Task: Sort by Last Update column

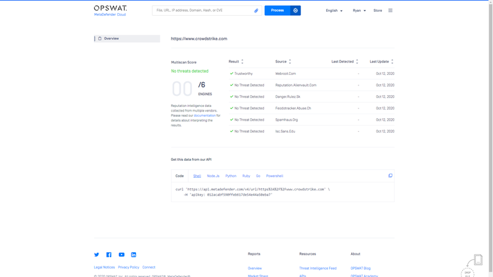Action: pyautogui.click(x=381, y=62)
